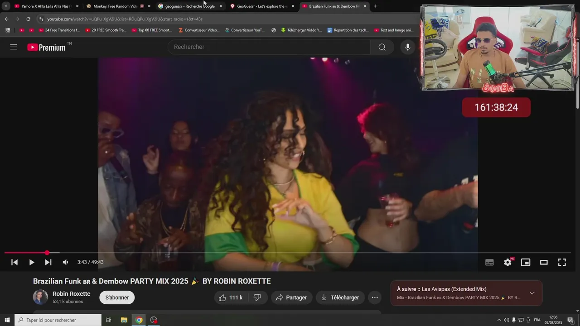Click the search magnifier button

[382, 47]
